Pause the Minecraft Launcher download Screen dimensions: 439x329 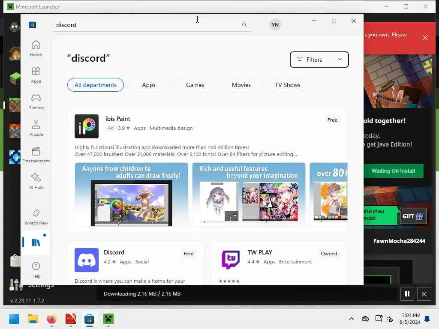tap(407, 294)
